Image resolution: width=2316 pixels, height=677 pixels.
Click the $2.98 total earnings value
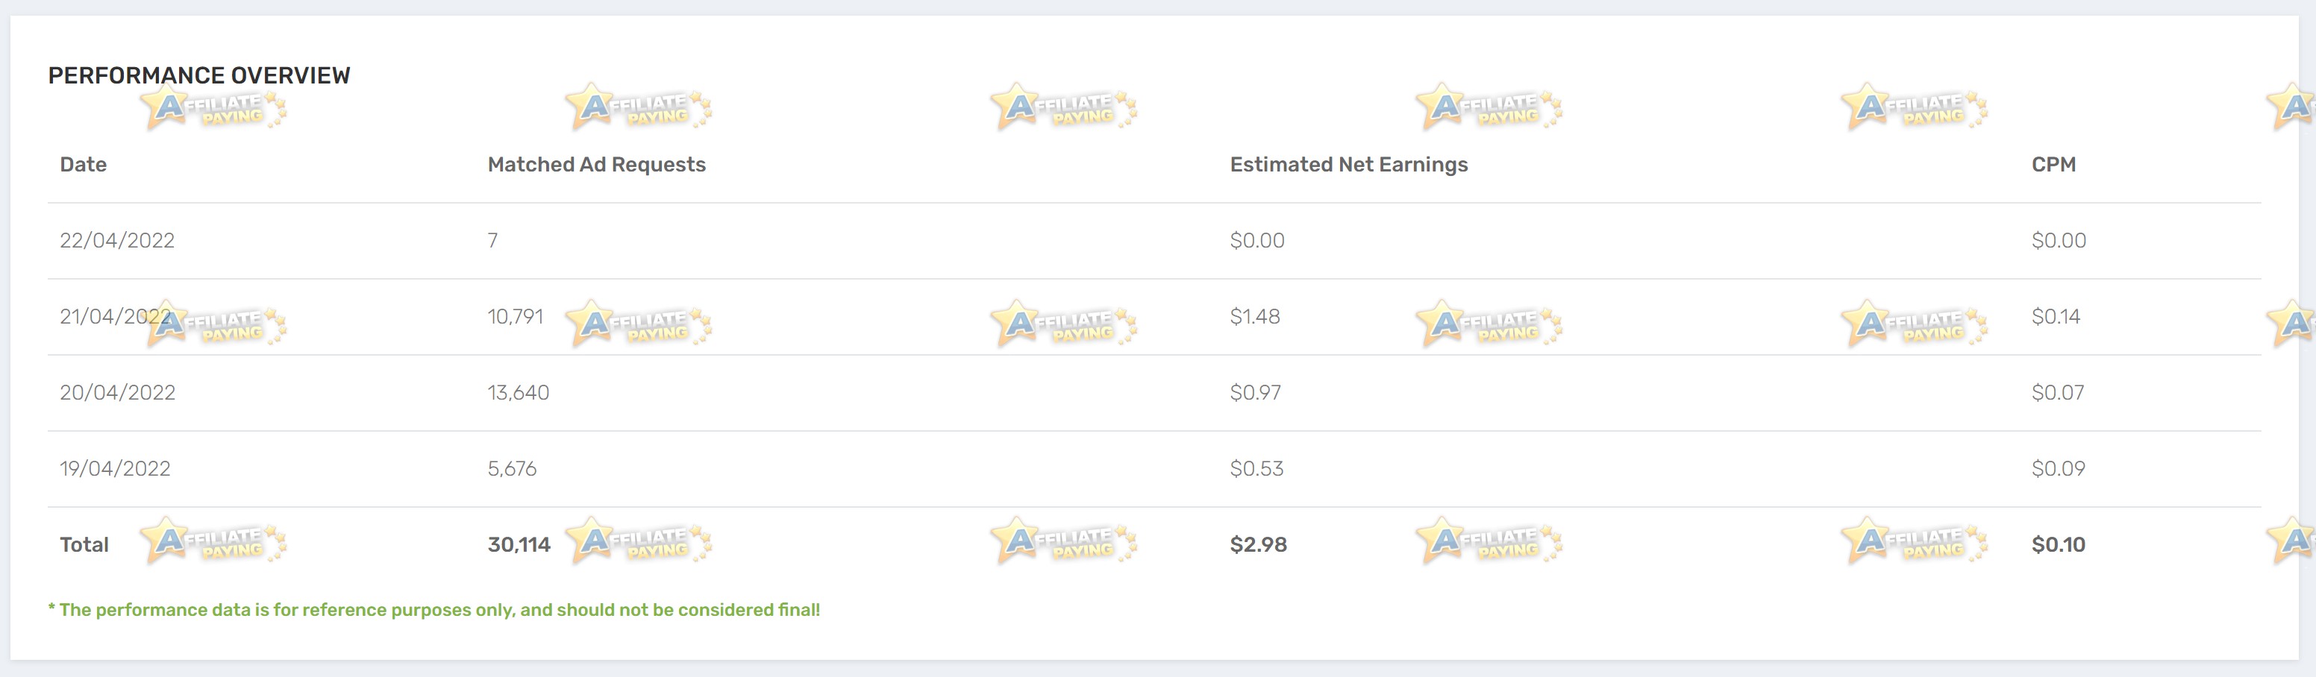[x=1259, y=545]
